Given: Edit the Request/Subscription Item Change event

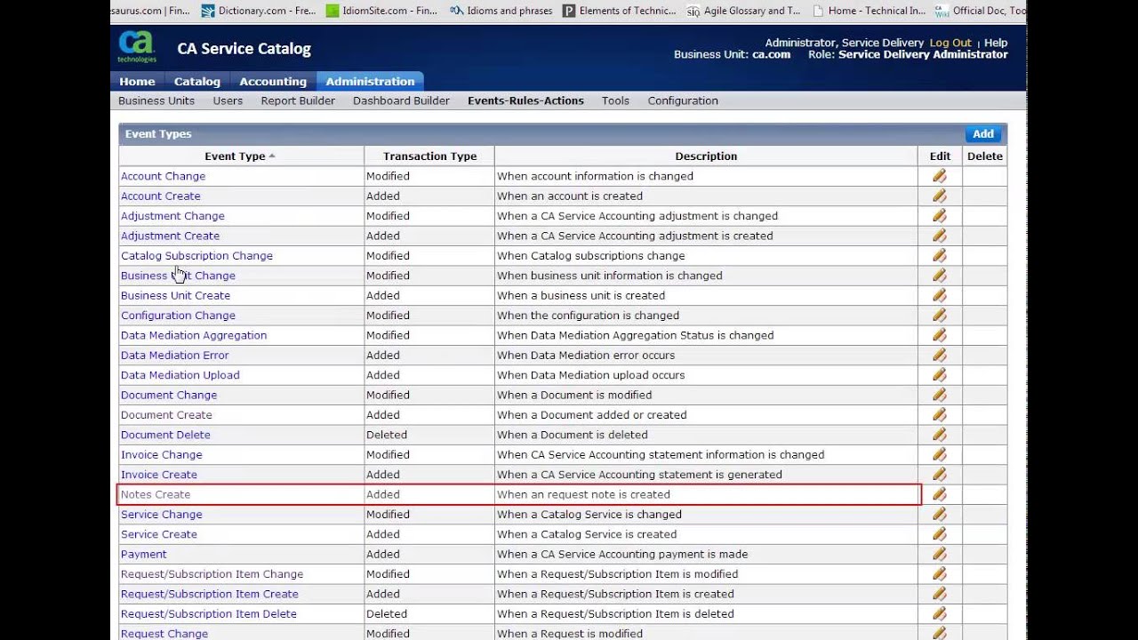Looking at the screenshot, I should tap(939, 574).
